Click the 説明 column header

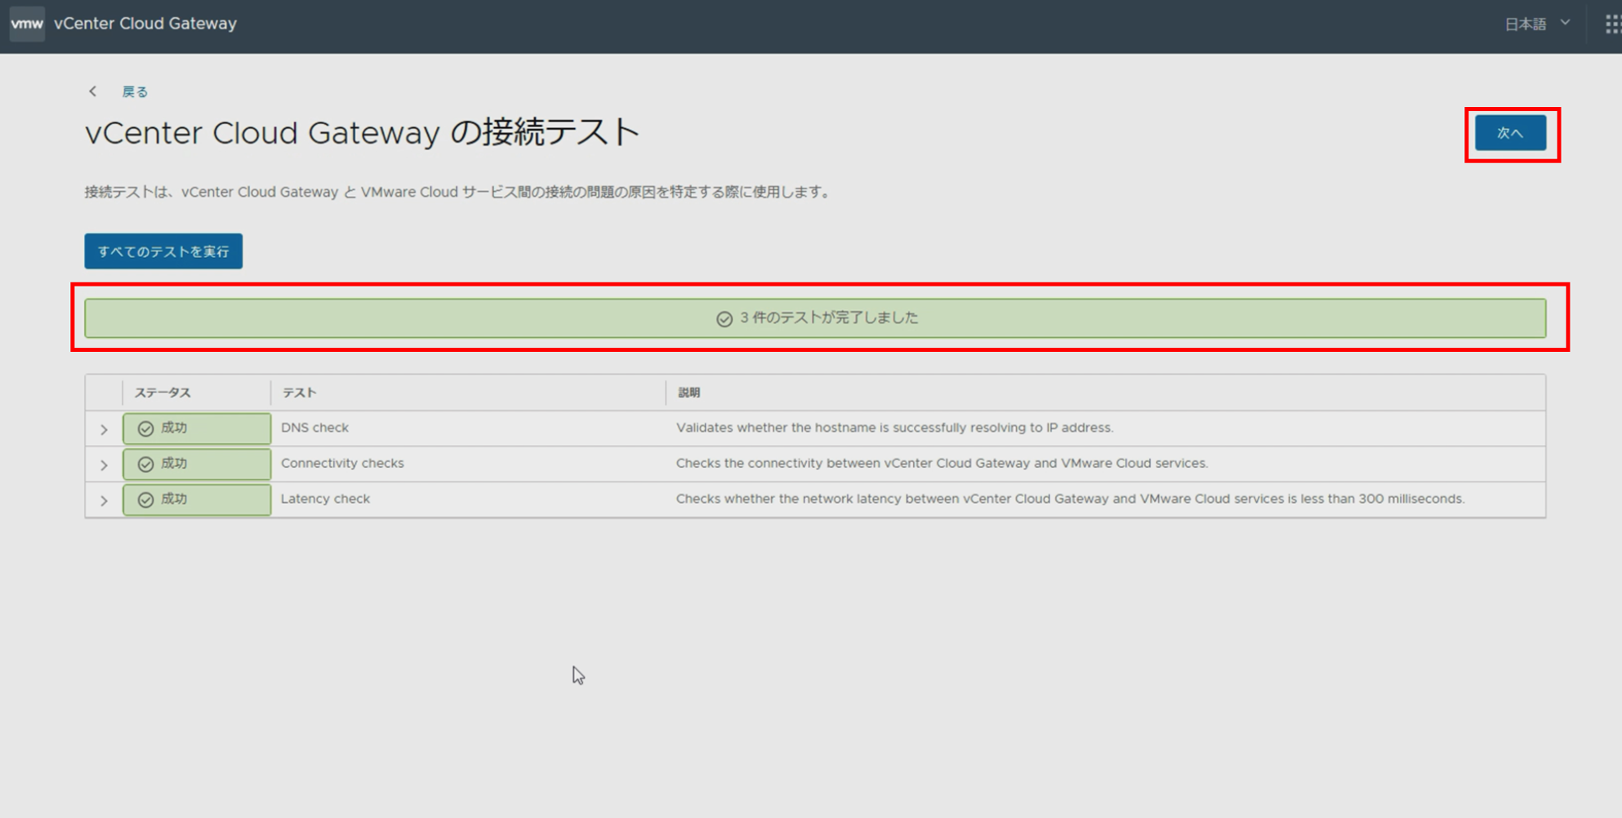point(688,393)
